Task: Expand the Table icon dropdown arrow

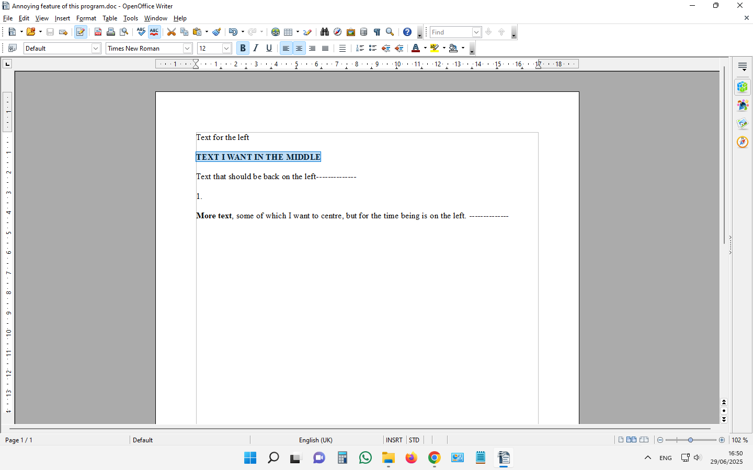Action: pyautogui.click(x=298, y=32)
